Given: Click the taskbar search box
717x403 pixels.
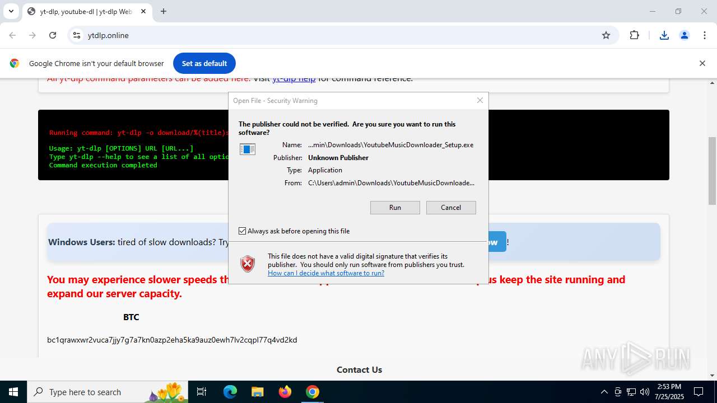Looking at the screenshot, I should click(x=109, y=392).
